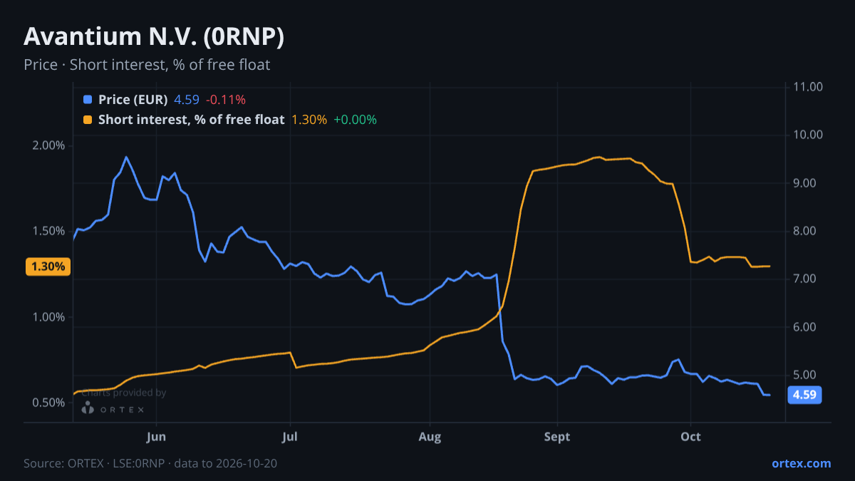Click the 7.00 right axis label
The width and height of the screenshot is (855, 481).
(x=805, y=279)
